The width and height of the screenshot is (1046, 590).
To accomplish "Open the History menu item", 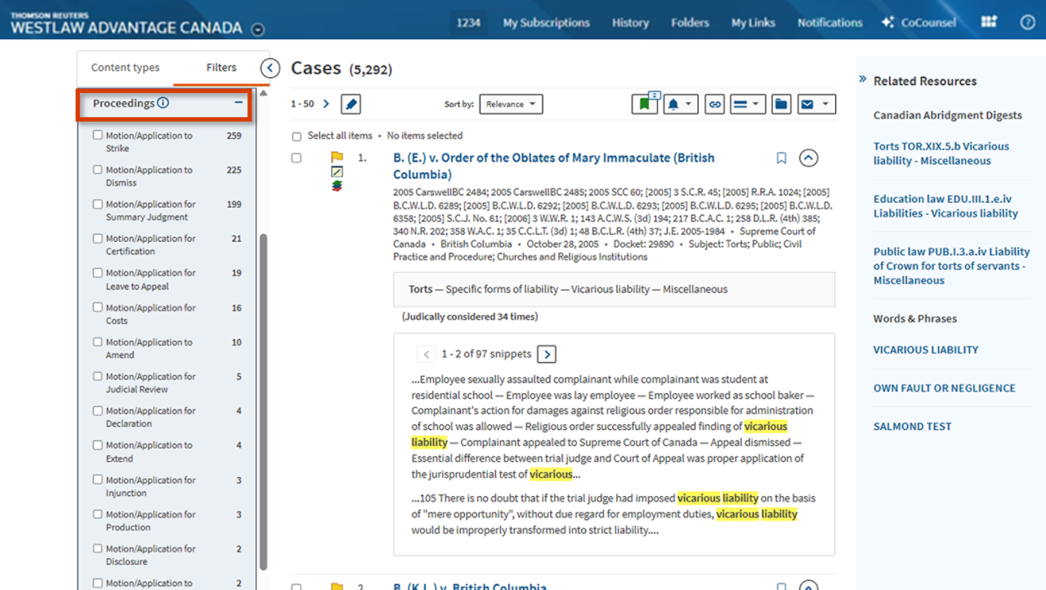I will pos(630,22).
